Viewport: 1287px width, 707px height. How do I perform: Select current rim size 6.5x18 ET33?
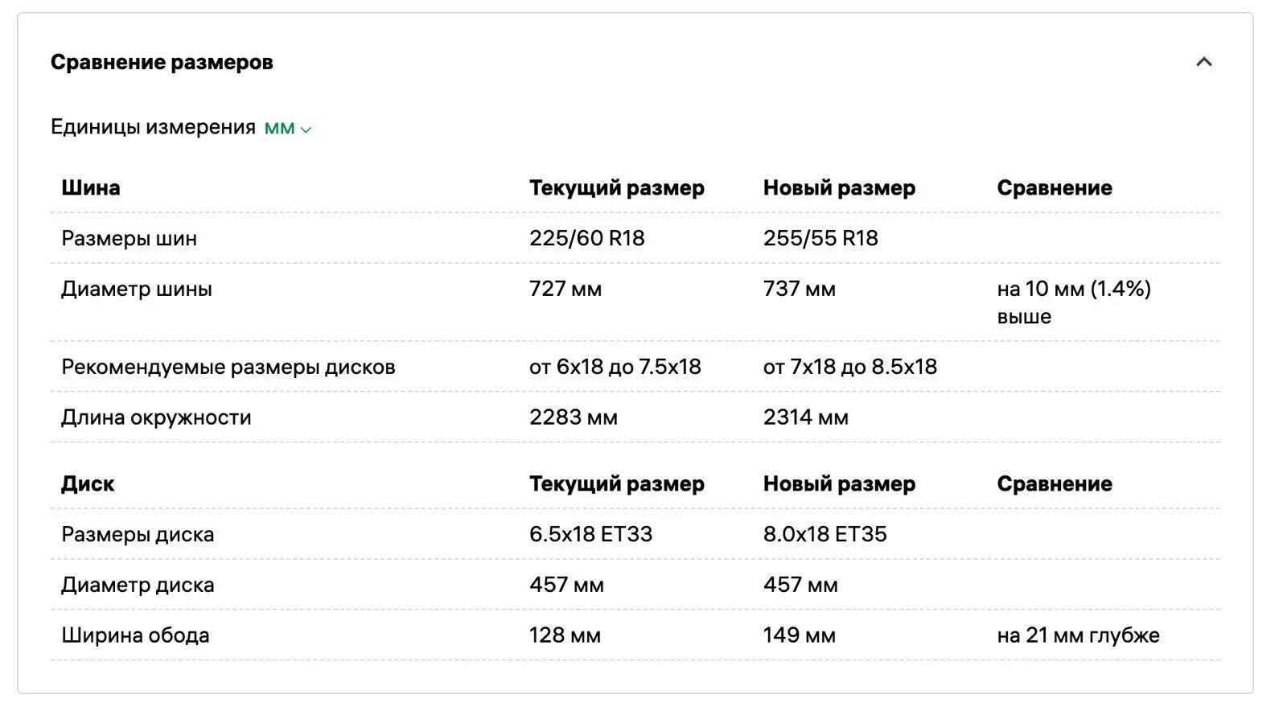(x=590, y=534)
